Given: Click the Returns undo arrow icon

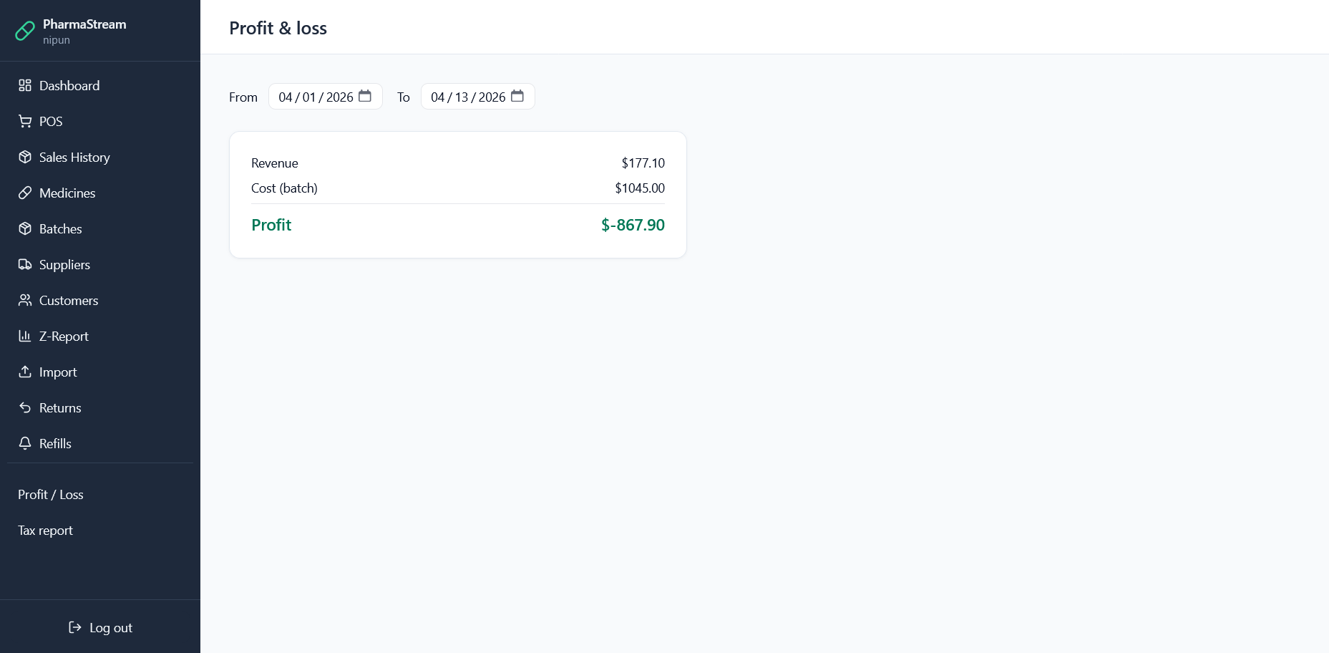Looking at the screenshot, I should (x=25, y=408).
